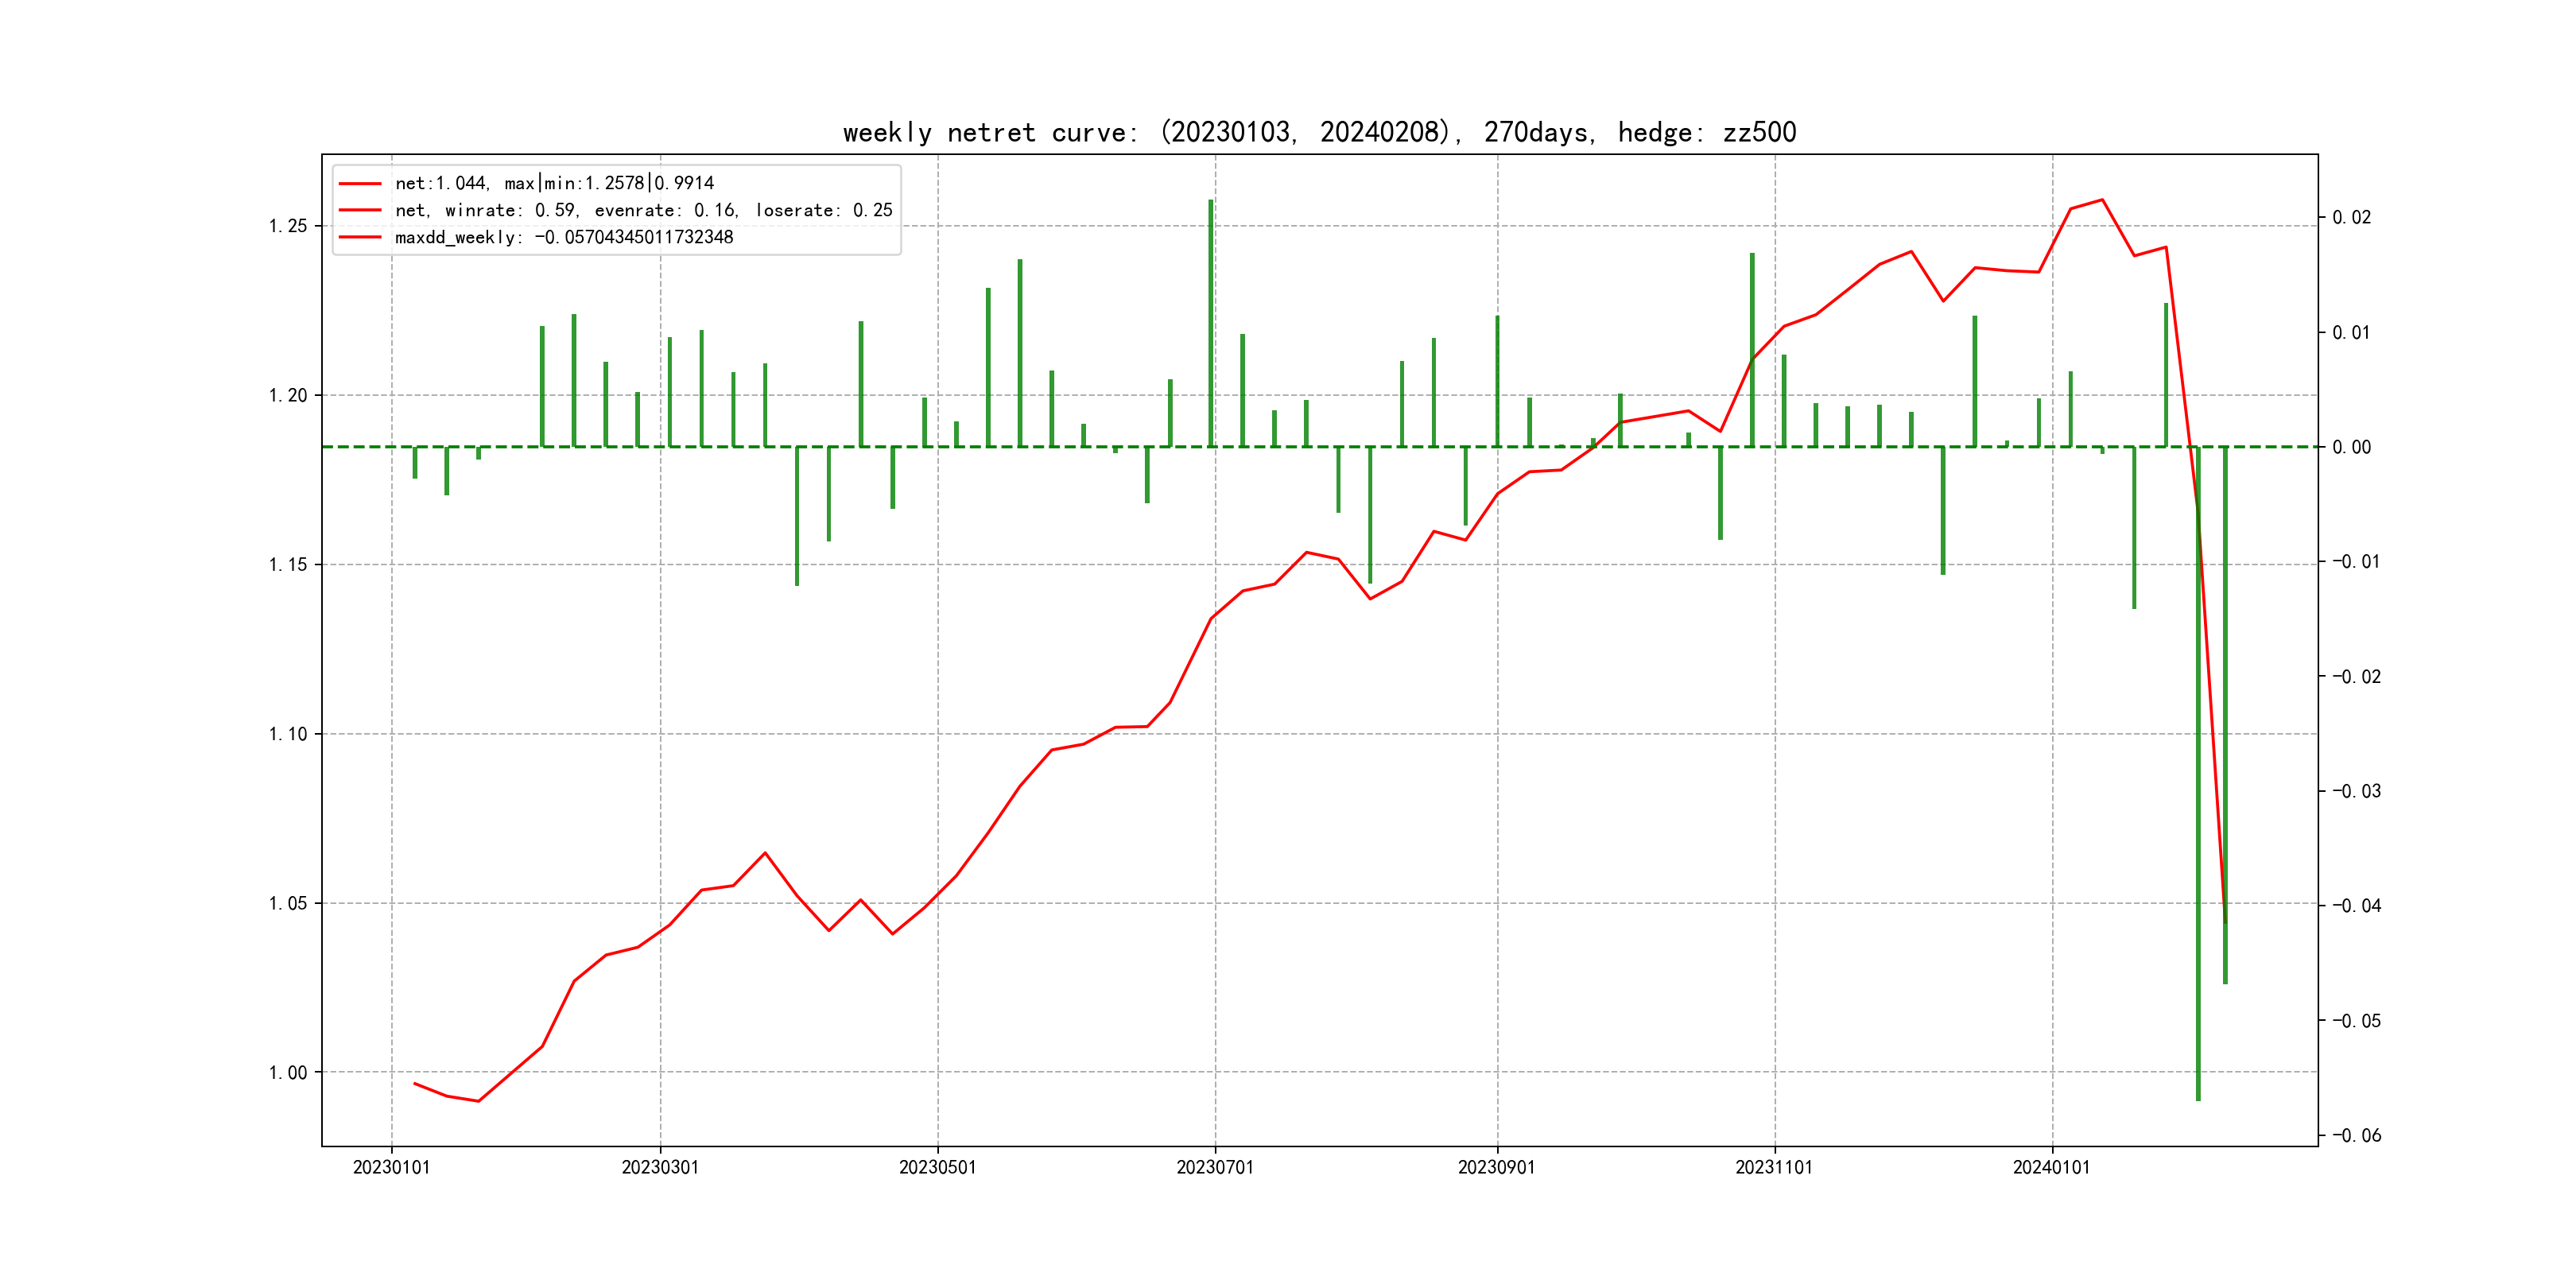Click the 20230901 x-axis date label
The height and width of the screenshot is (1288, 2576).
click(x=1496, y=1167)
